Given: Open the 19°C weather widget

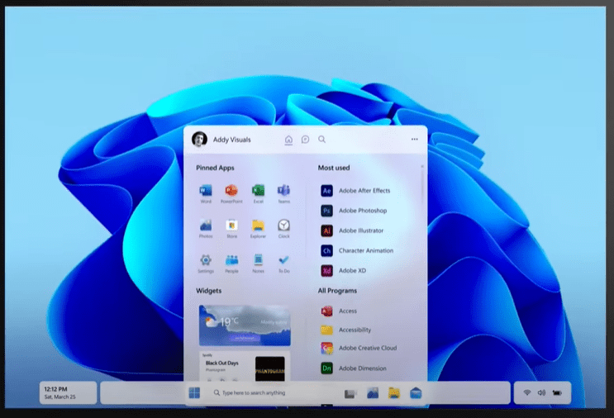Looking at the screenshot, I should [x=245, y=325].
